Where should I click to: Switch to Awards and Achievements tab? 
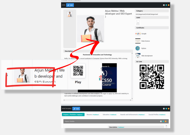tap(133, 114)
